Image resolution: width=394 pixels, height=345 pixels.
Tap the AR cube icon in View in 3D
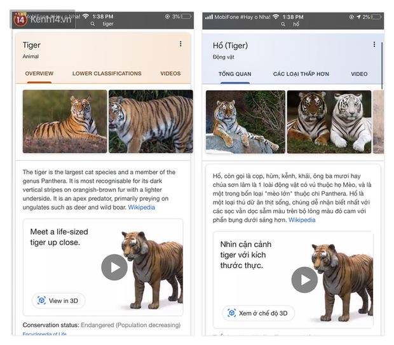41,301
